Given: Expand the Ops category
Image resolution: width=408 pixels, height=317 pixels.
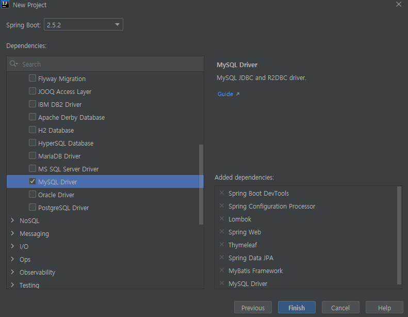Looking at the screenshot, I should pyautogui.click(x=12, y=259).
